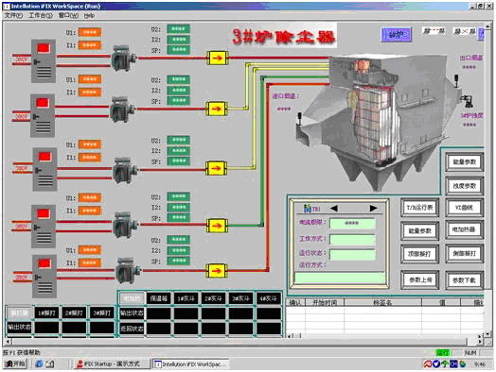
Task: Click the left black triangle T/R selector
Action: 334,208
